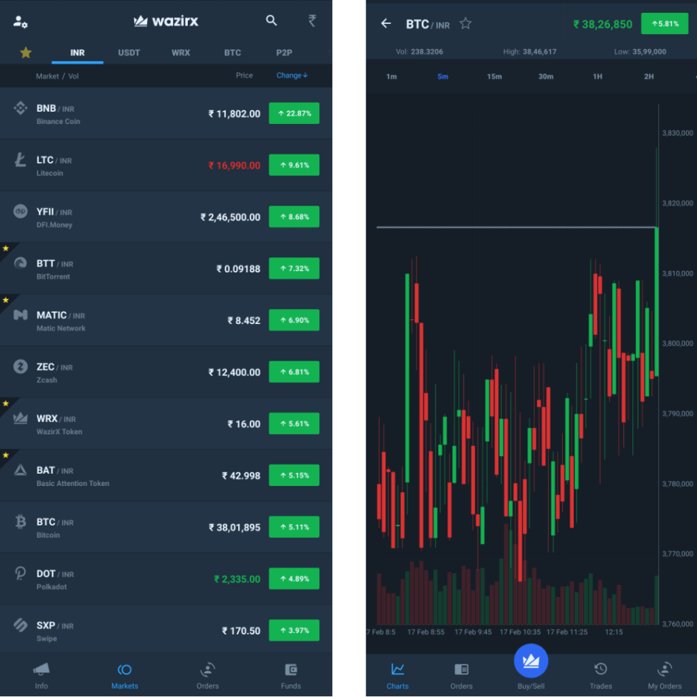
Task: Click the rupee currency icon top right
Action: (312, 21)
